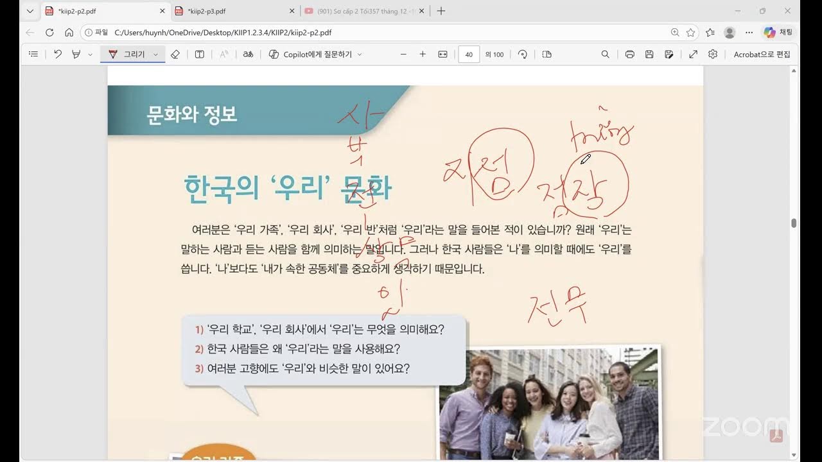Select the highlighter tool
The image size is (822, 462).
coord(76,55)
